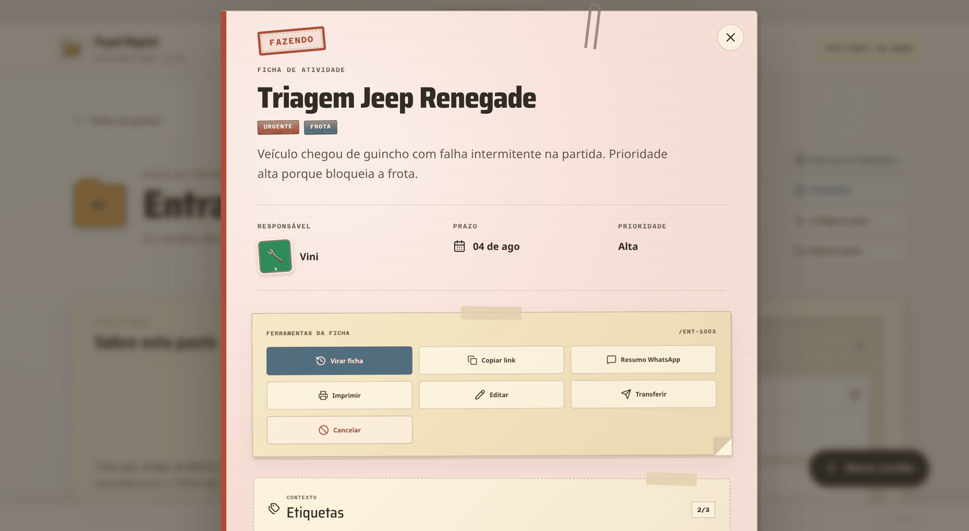The height and width of the screenshot is (531, 969).
Task: Click the "RESPONSÁVEL" field label
Action: click(x=284, y=226)
